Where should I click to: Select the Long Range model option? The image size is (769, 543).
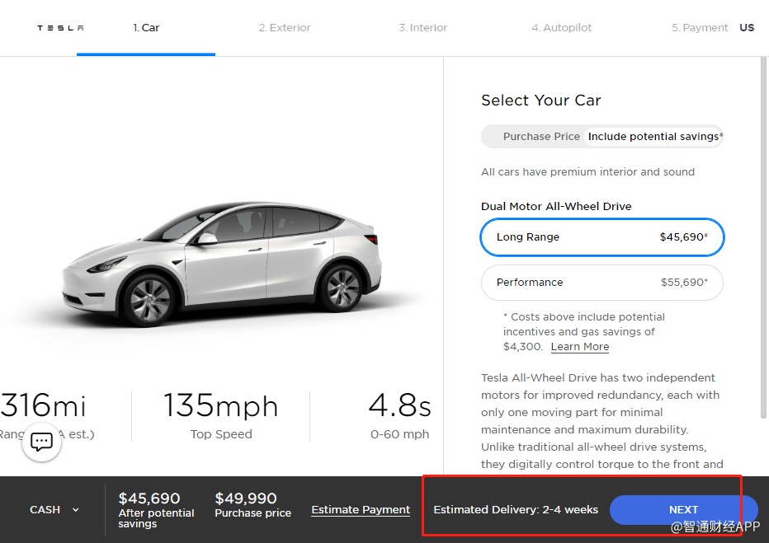(x=602, y=237)
